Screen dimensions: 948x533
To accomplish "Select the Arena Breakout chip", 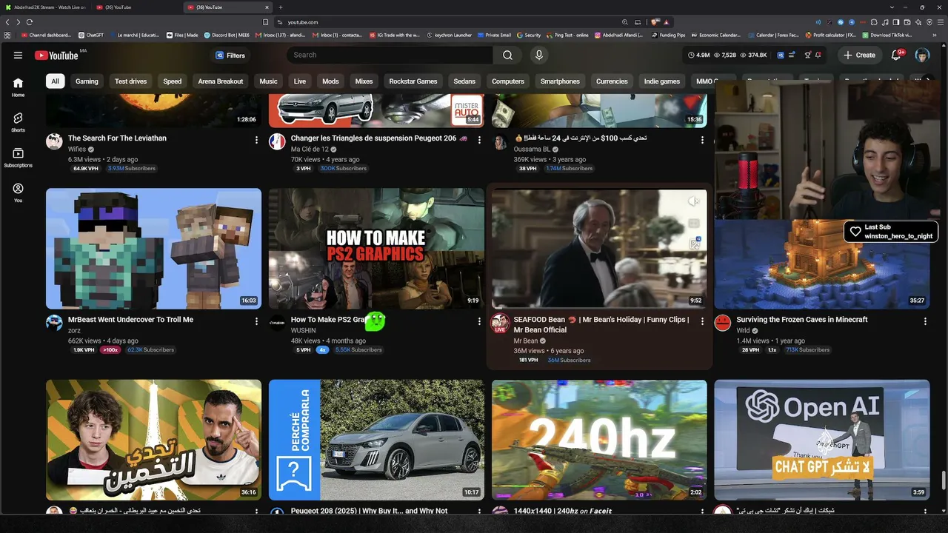I will (221, 81).
